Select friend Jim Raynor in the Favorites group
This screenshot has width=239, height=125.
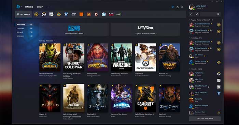(x=205, y=56)
